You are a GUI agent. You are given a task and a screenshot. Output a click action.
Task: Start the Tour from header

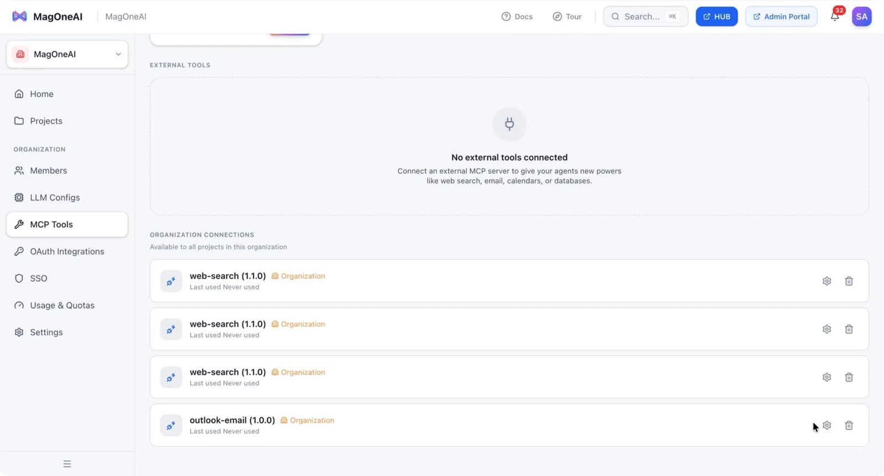pos(567,17)
